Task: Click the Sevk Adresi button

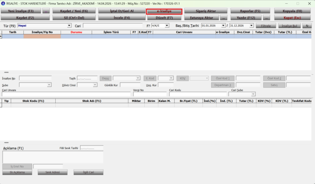Action: pos(53,172)
